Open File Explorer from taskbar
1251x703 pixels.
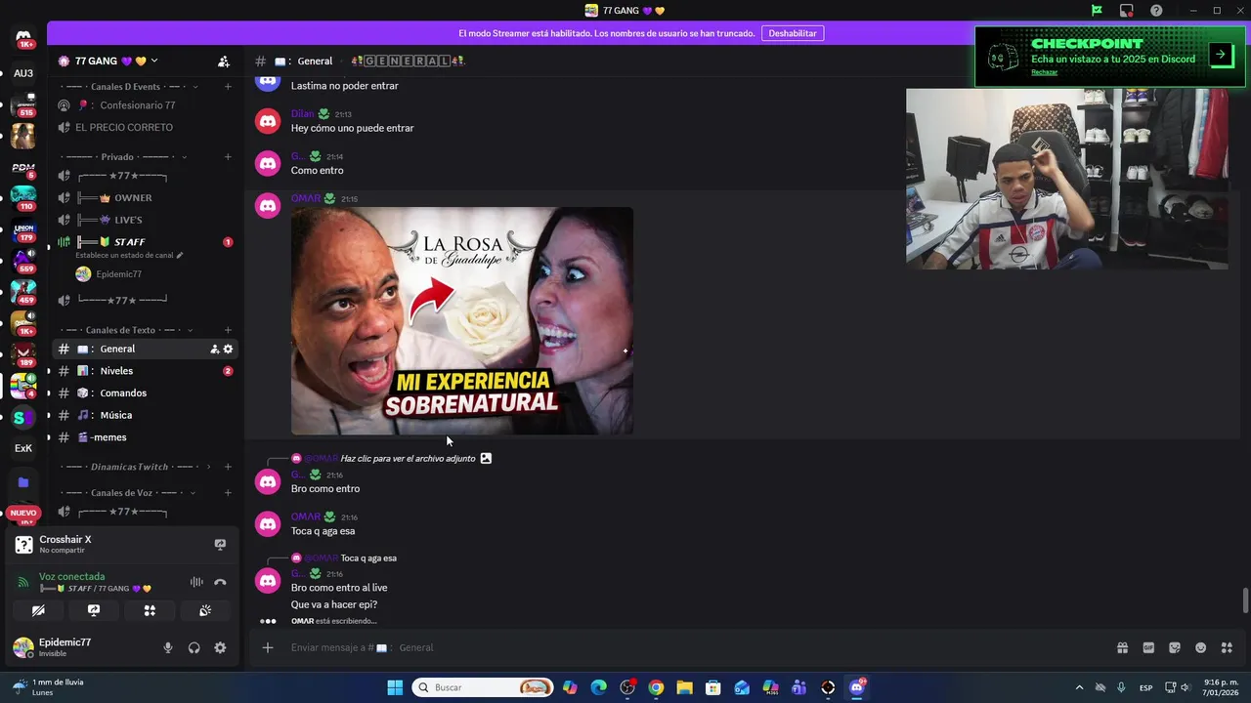point(684,687)
